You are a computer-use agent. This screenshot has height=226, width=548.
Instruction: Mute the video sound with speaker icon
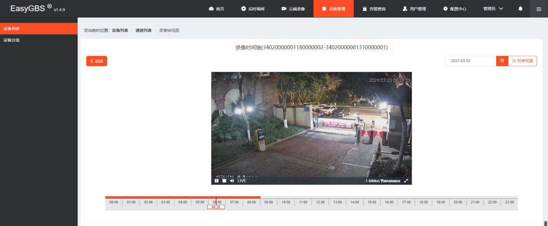[232, 181]
